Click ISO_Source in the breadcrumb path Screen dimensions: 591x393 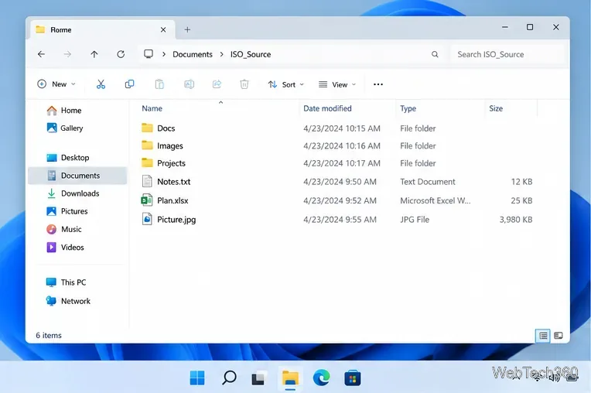(251, 54)
